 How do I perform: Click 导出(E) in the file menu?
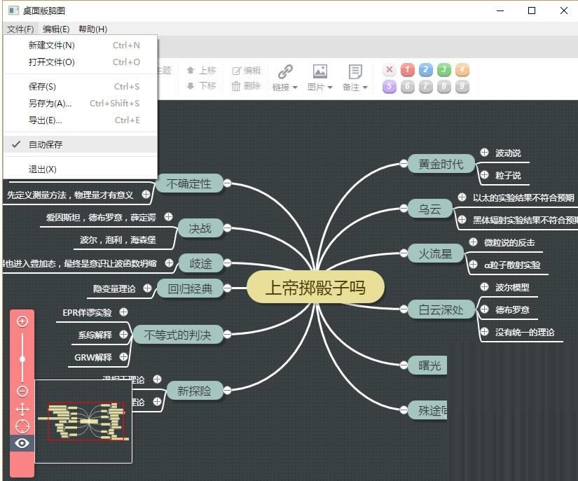coord(46,120)
